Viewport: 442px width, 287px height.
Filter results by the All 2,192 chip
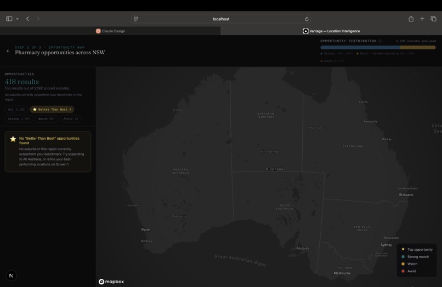16,110
